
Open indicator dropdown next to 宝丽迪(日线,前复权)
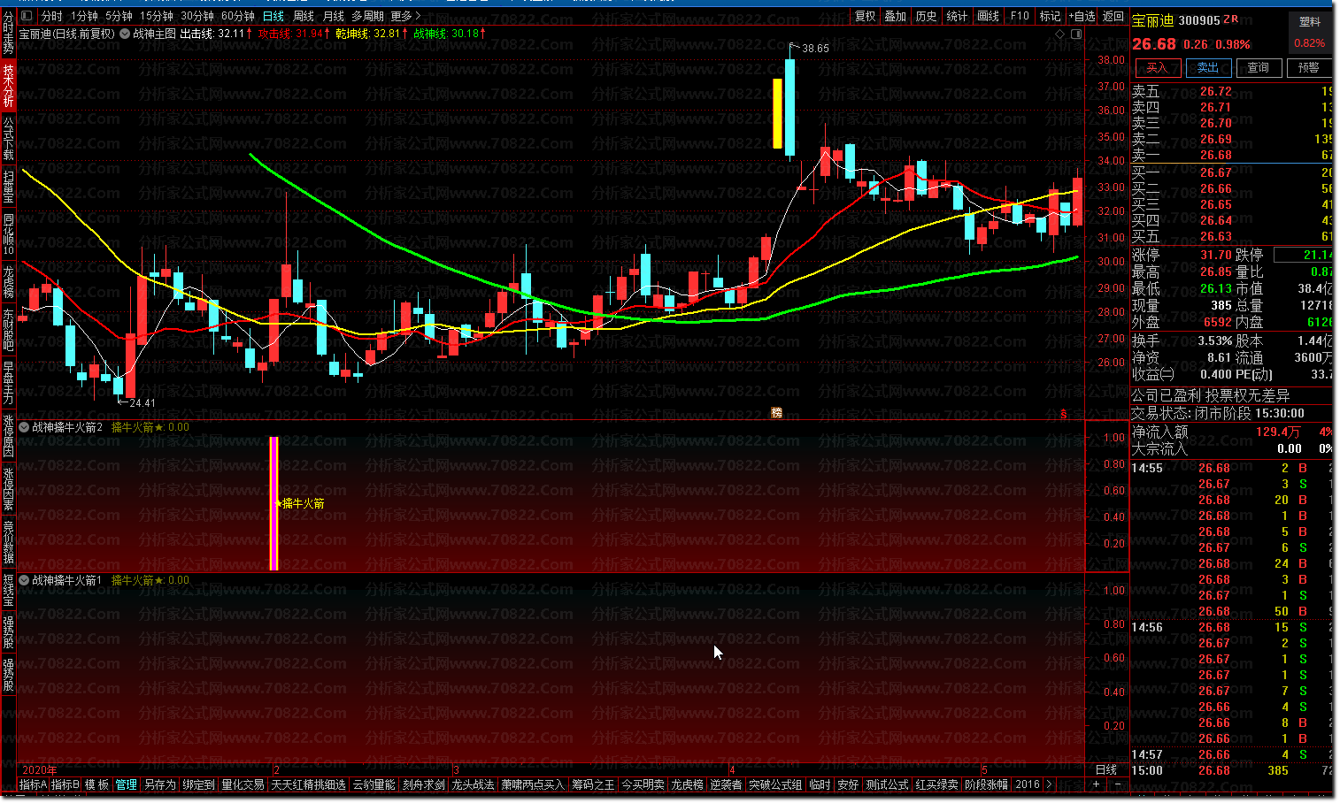(125, 34)
